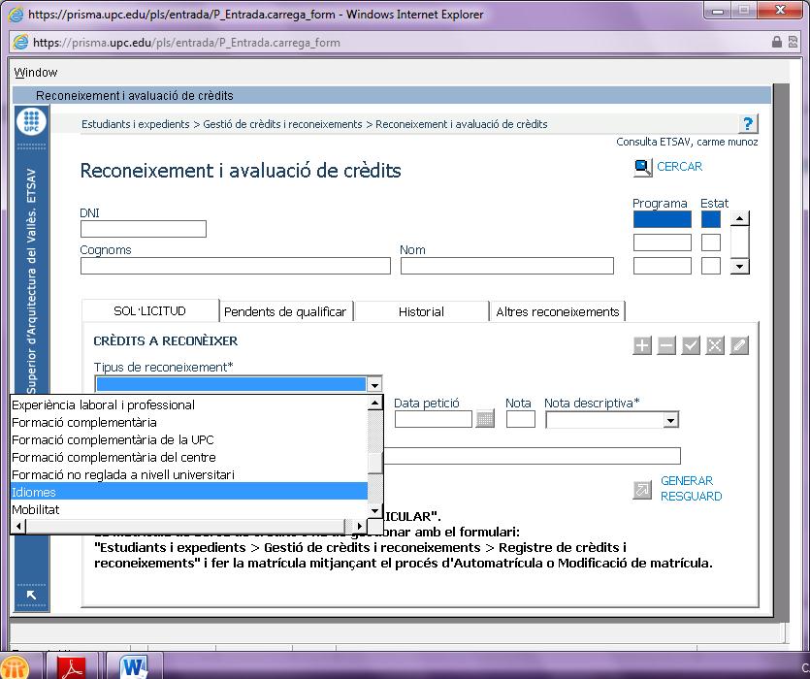The height and width of the screenshot is (679, 810).
Task: Open the Nota descriptiva dropdown
Action: [670, 420]
